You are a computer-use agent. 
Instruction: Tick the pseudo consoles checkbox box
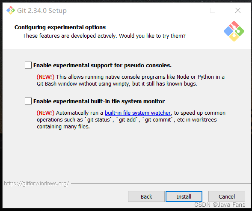(x=28, y=65)
